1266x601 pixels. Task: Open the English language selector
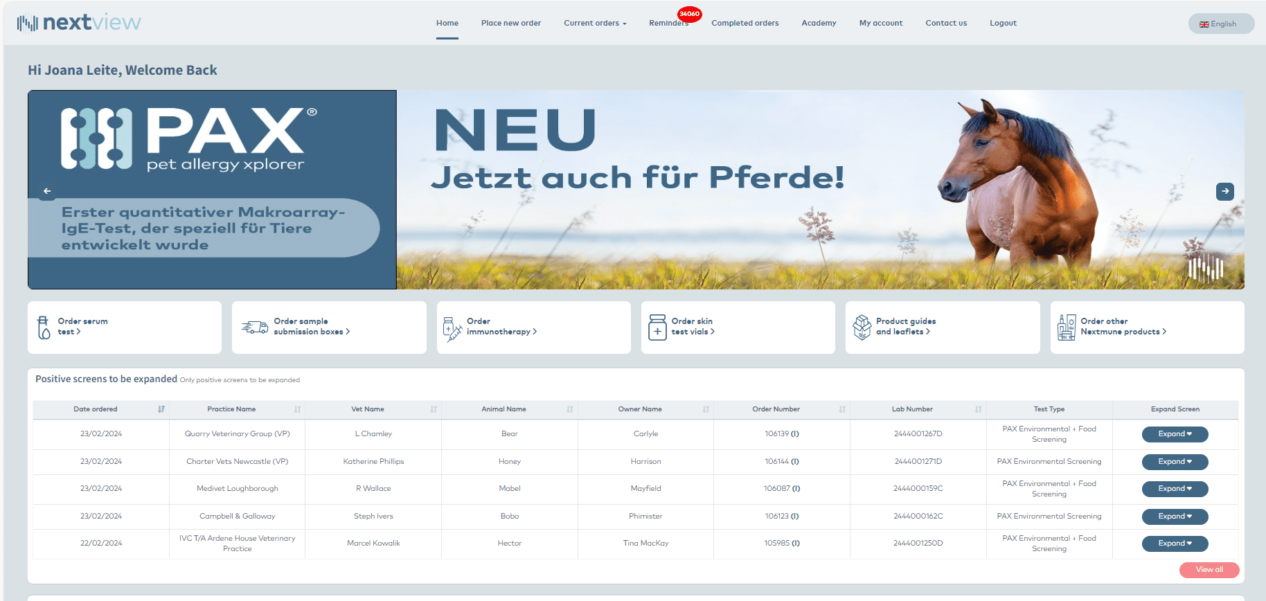tap(1221, 24)
